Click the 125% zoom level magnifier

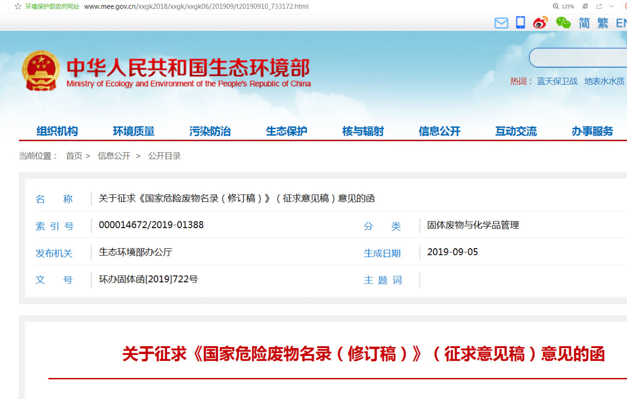(563, 6)
